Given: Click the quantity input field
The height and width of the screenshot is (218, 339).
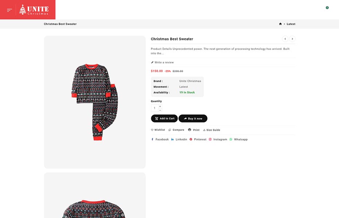Looking at the screenshot, I should point(155,108).
